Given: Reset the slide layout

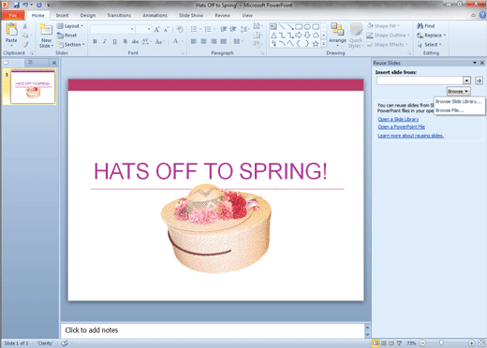Looking at the screenshot, I should [x=66, y=36].
